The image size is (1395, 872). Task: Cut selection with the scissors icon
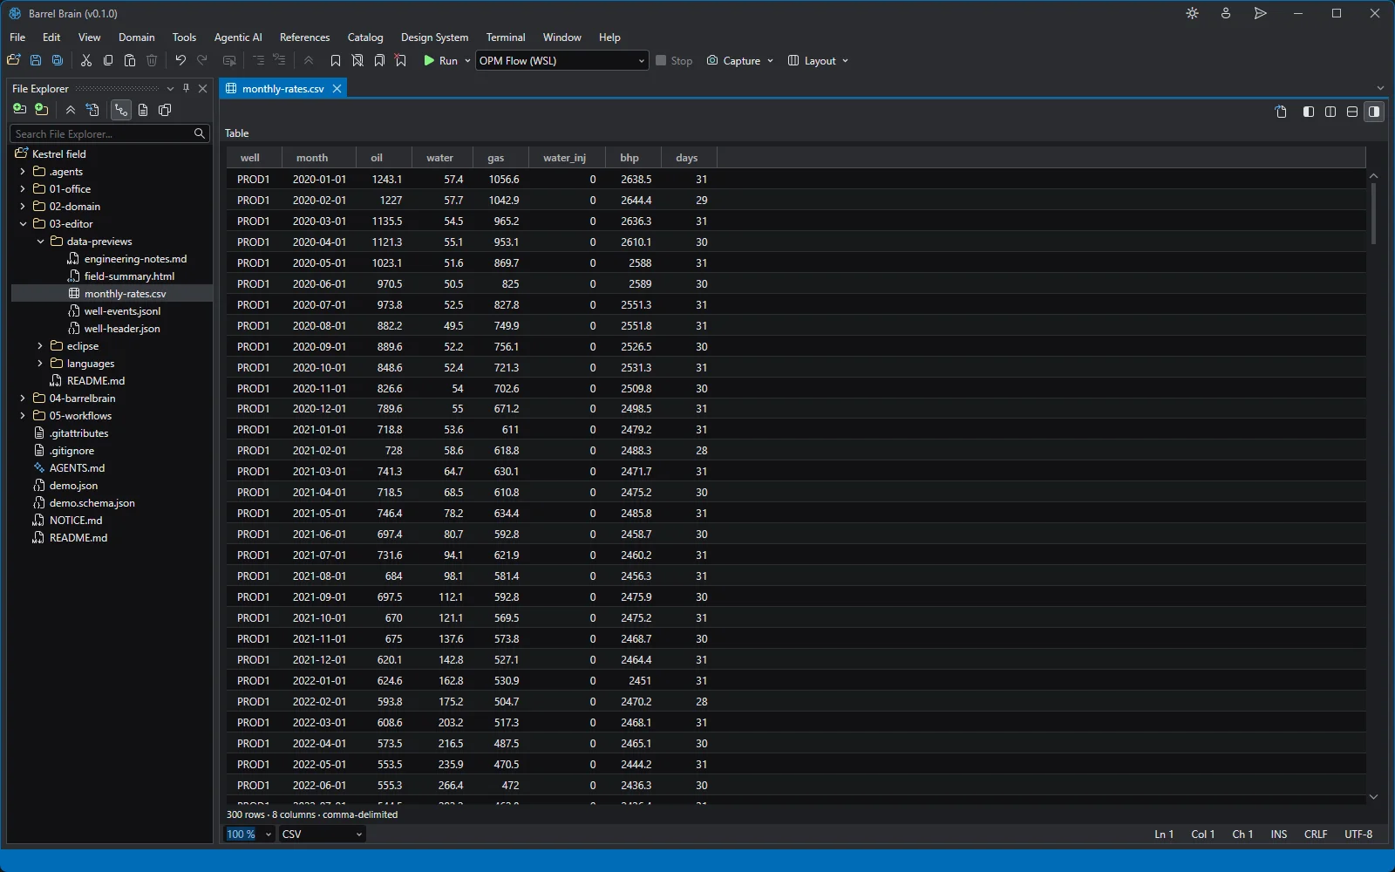coord(86,60)
